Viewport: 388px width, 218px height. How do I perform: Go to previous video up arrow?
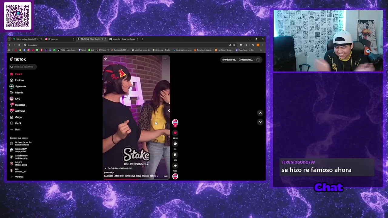pos(260,113)
